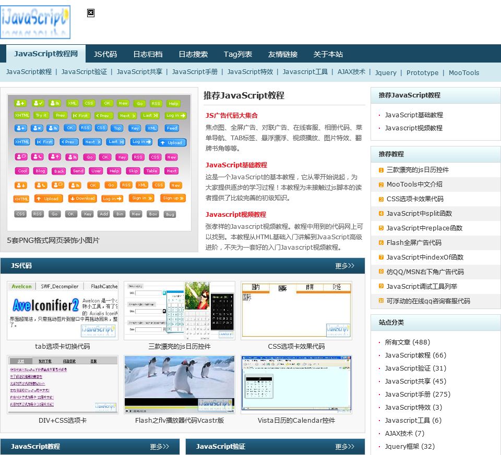
Task: Open JavaScript特效 in the sub-navigation bar
Action: [250, 72]
